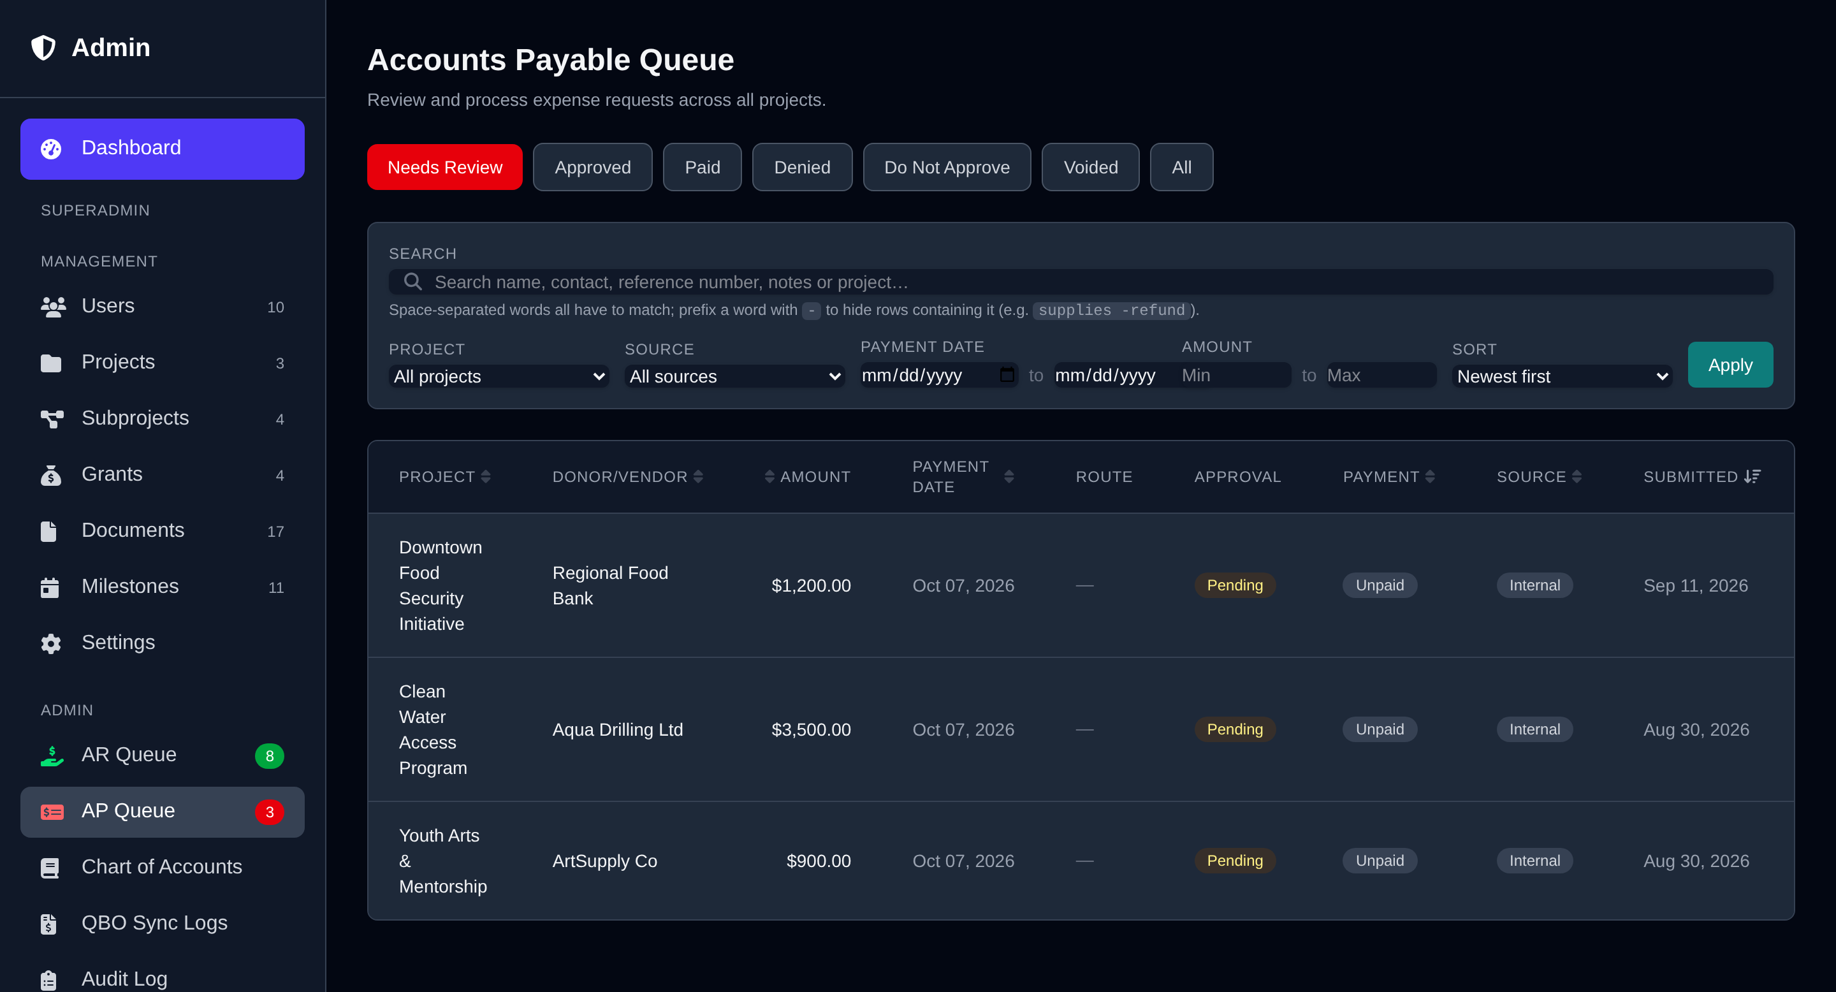The height and width of the screenshot is (992, 1836).
Task: Click the AR Queue hand-dollar icon
Action: click(x=52, y=755)
